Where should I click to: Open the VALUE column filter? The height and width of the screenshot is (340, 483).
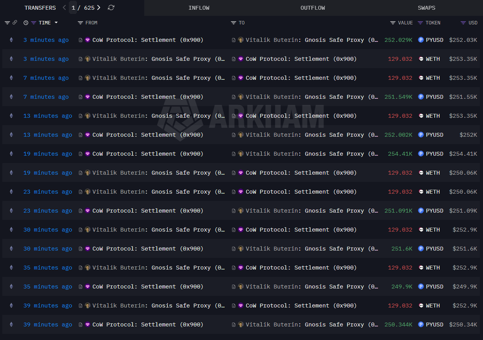pos(393,23)
